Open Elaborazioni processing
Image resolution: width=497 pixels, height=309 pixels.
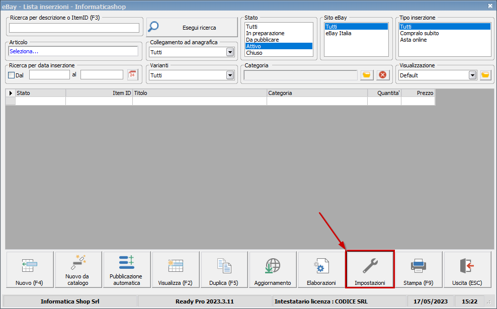pyautogui.click(x=321, y=270)
